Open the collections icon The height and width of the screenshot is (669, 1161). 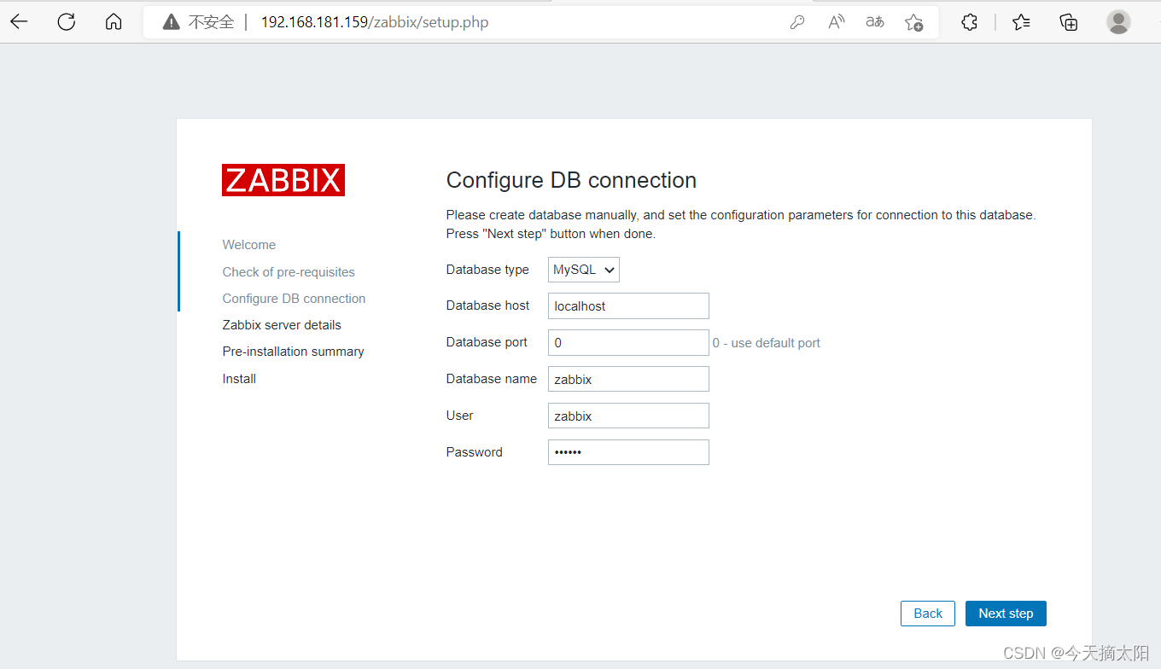click(1069, 22)
